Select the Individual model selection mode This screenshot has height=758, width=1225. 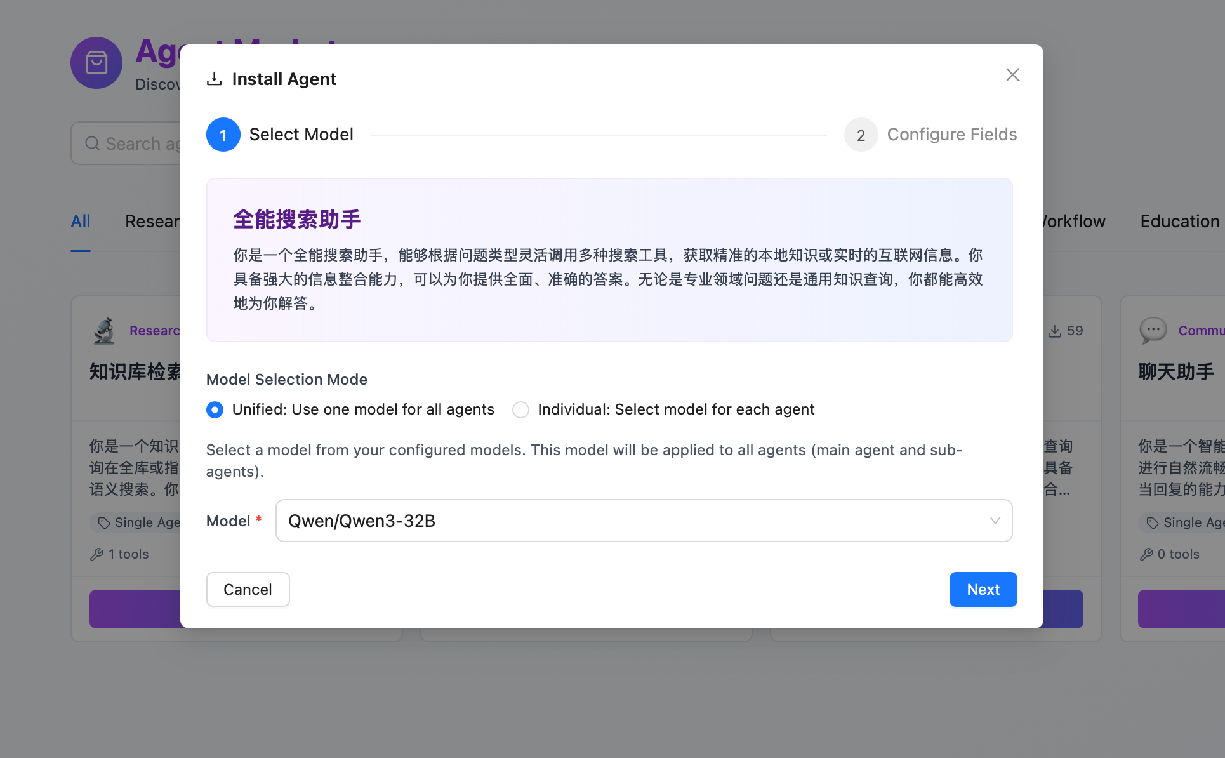[x=520, y=409]
